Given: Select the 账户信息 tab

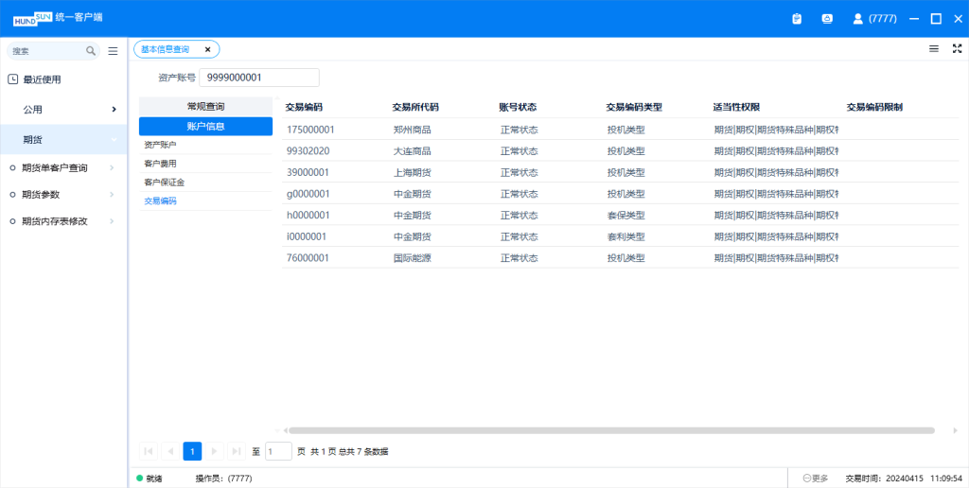Looking at the screenshot, I should coord(205,126).
